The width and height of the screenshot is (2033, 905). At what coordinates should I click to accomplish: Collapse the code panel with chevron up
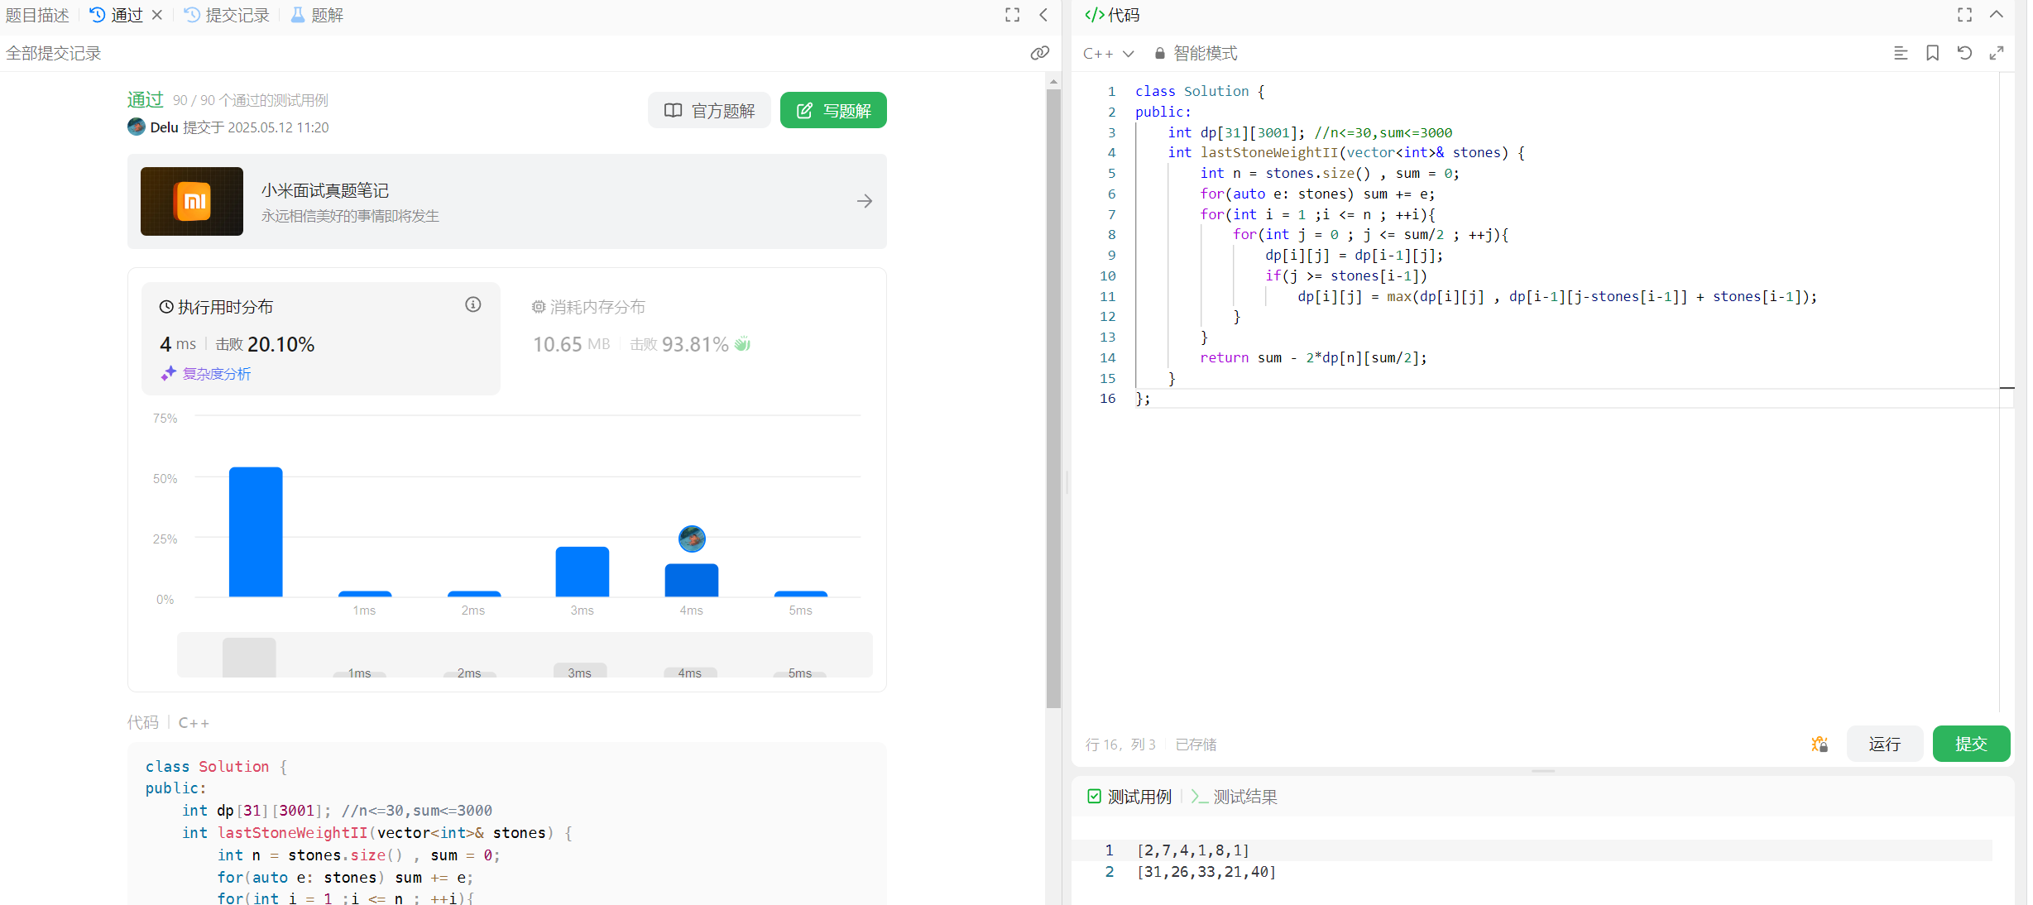[1997, 15]
